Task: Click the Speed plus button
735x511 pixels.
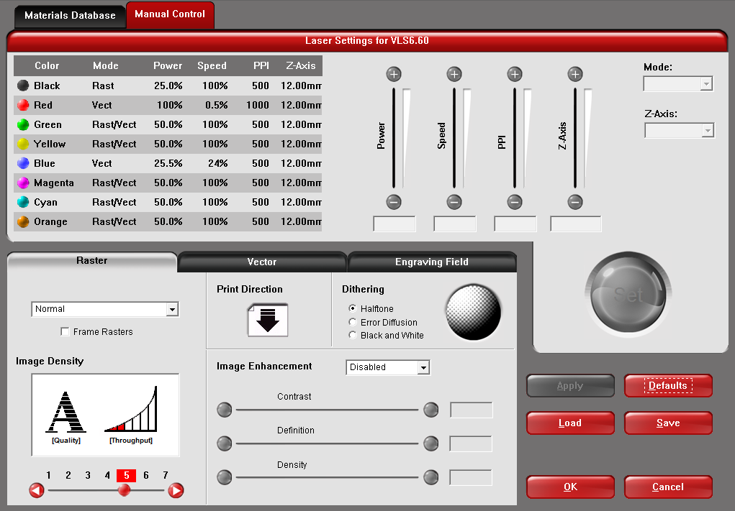Action: coord(454,74)
